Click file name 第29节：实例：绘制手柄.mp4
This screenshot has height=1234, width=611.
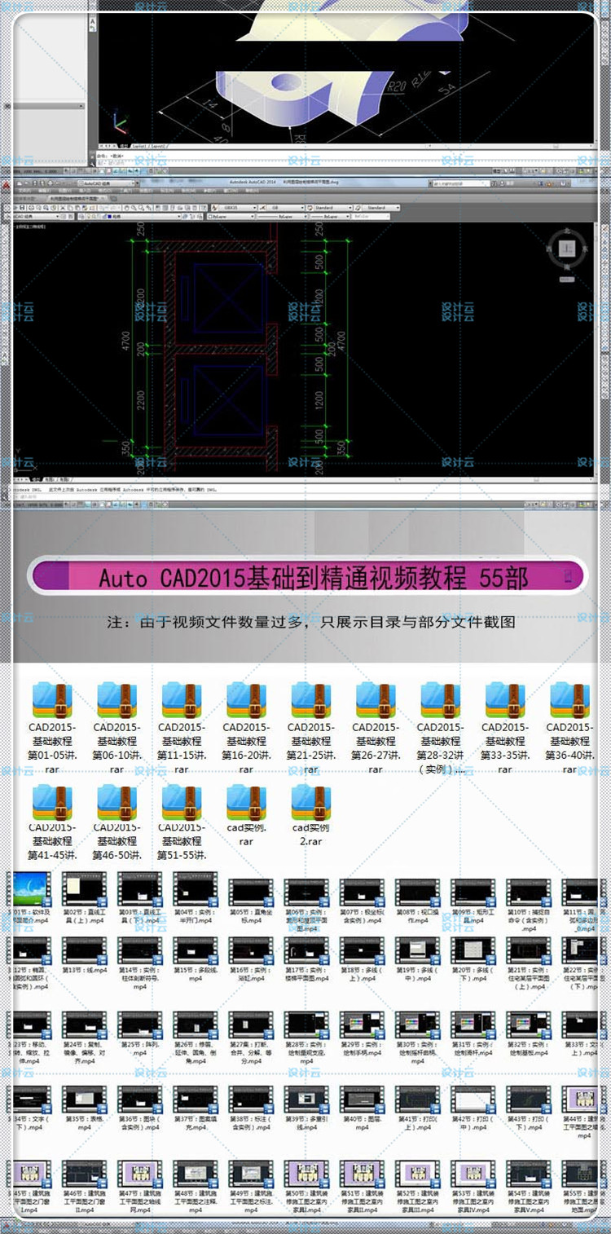[363, 1049]
